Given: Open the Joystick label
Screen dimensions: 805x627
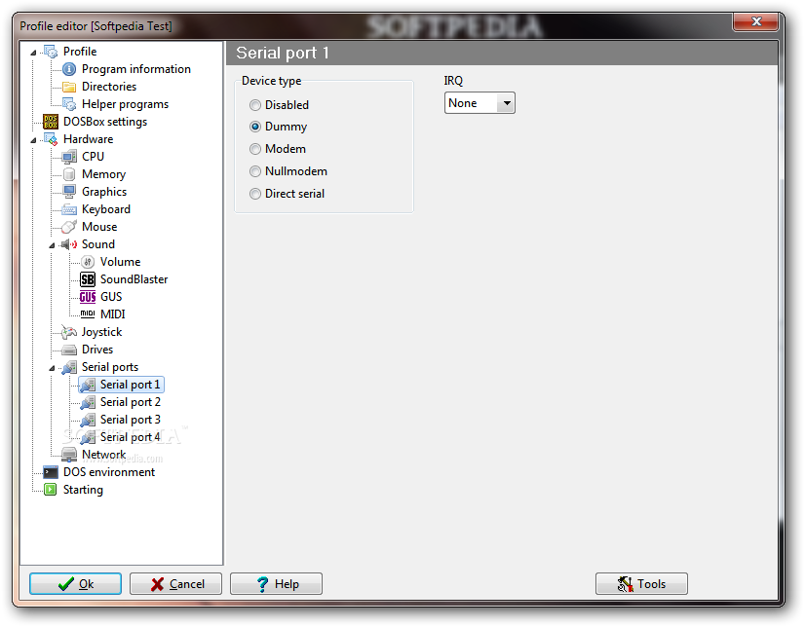Looking at the screenshot, I should tap(101, 332).
